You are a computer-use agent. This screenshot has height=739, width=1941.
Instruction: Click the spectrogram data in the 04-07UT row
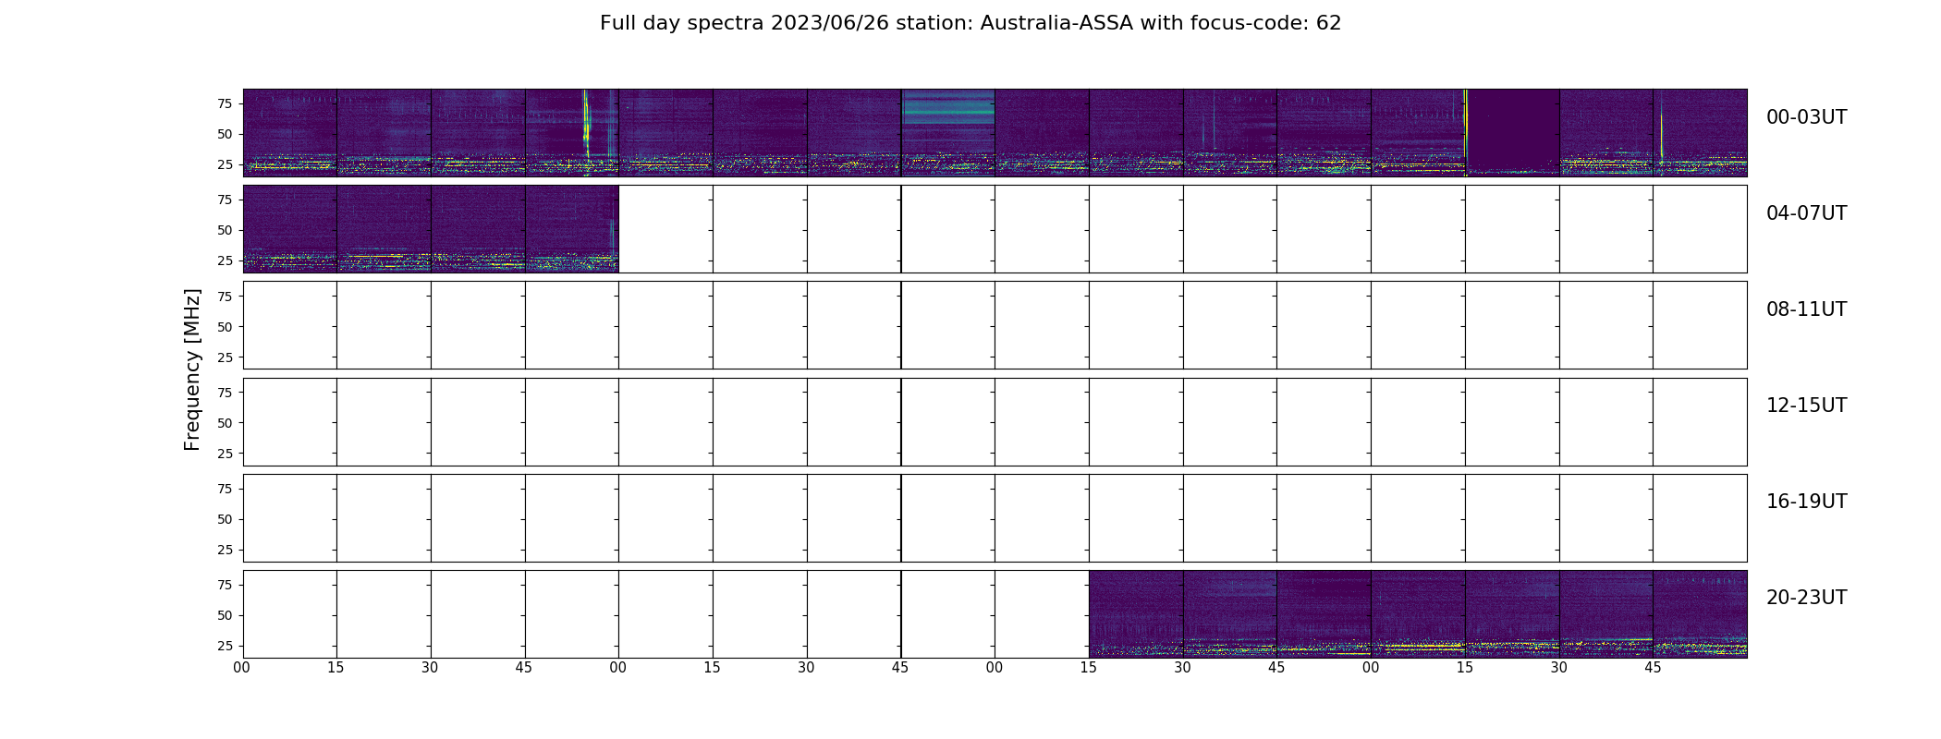click(431, 229)
